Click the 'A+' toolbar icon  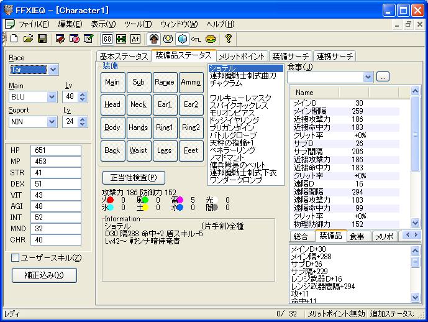pos(135,39)
